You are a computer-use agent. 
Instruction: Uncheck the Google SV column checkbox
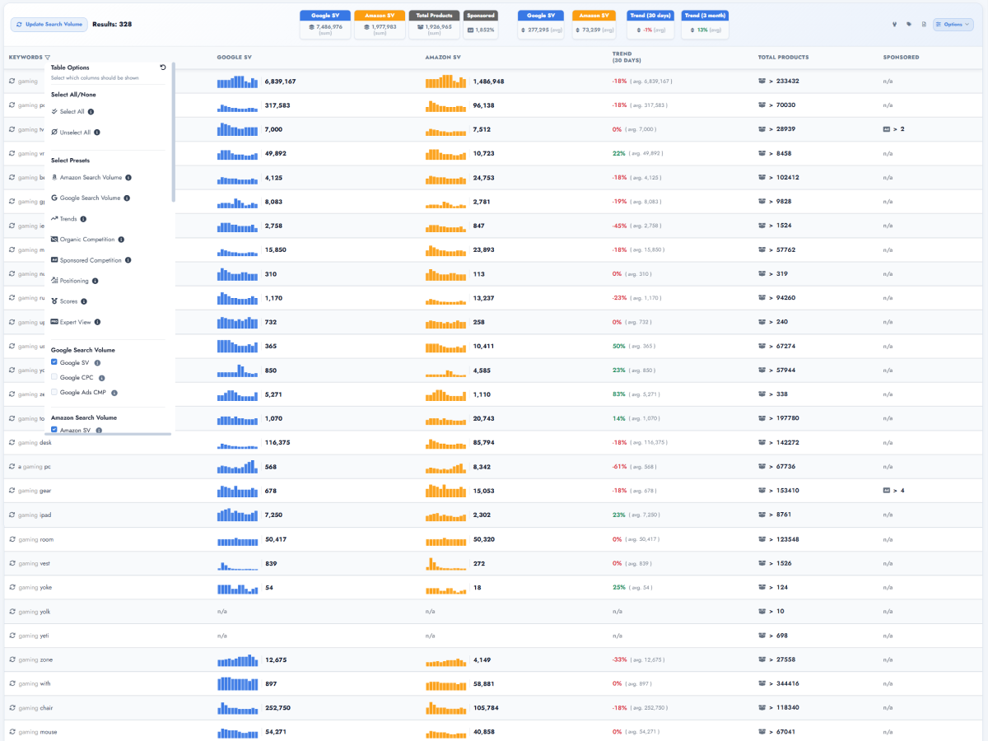coord(54,362)
